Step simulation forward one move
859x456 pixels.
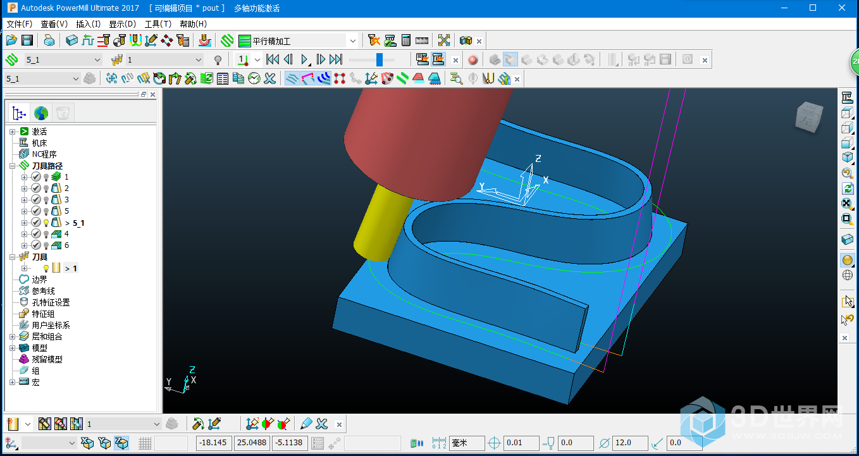pyautogui.click(x=321, y=59)
